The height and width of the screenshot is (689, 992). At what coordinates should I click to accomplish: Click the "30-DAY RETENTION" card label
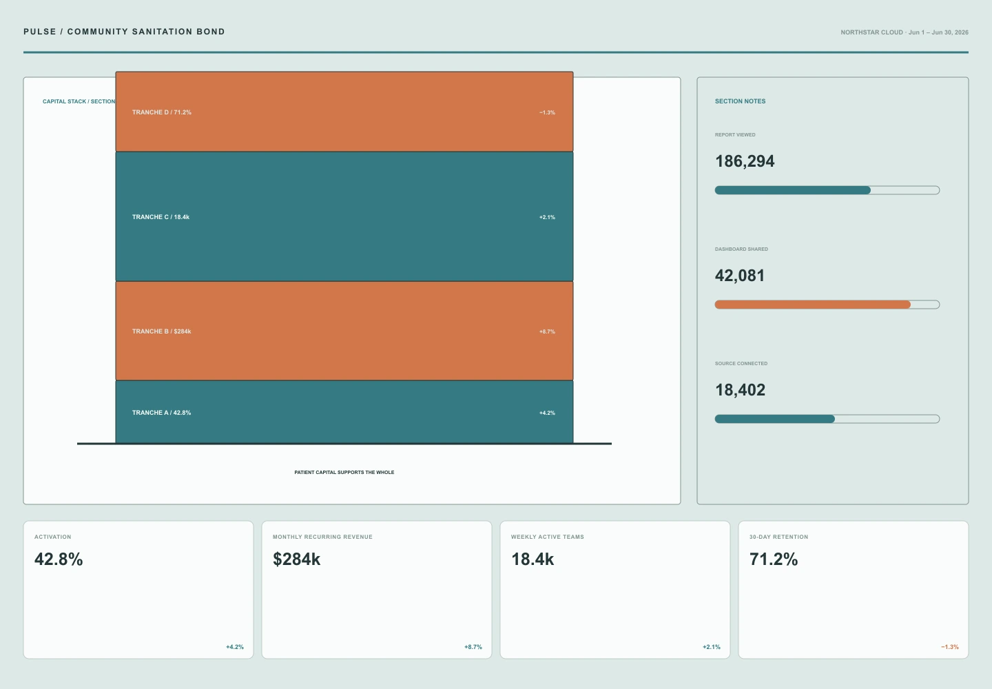click(779, 537)
